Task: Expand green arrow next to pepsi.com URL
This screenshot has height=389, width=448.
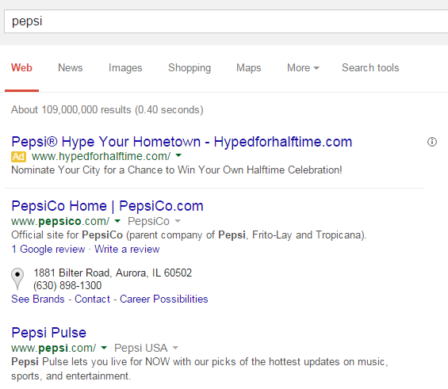Action: pyautogui.click(x=104, y=348)
